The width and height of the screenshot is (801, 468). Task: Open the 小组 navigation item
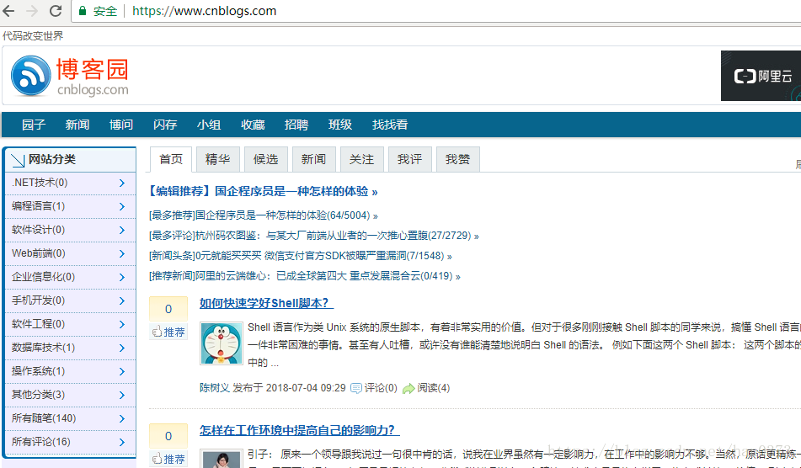pyautogui.click(x=209, y=125)
